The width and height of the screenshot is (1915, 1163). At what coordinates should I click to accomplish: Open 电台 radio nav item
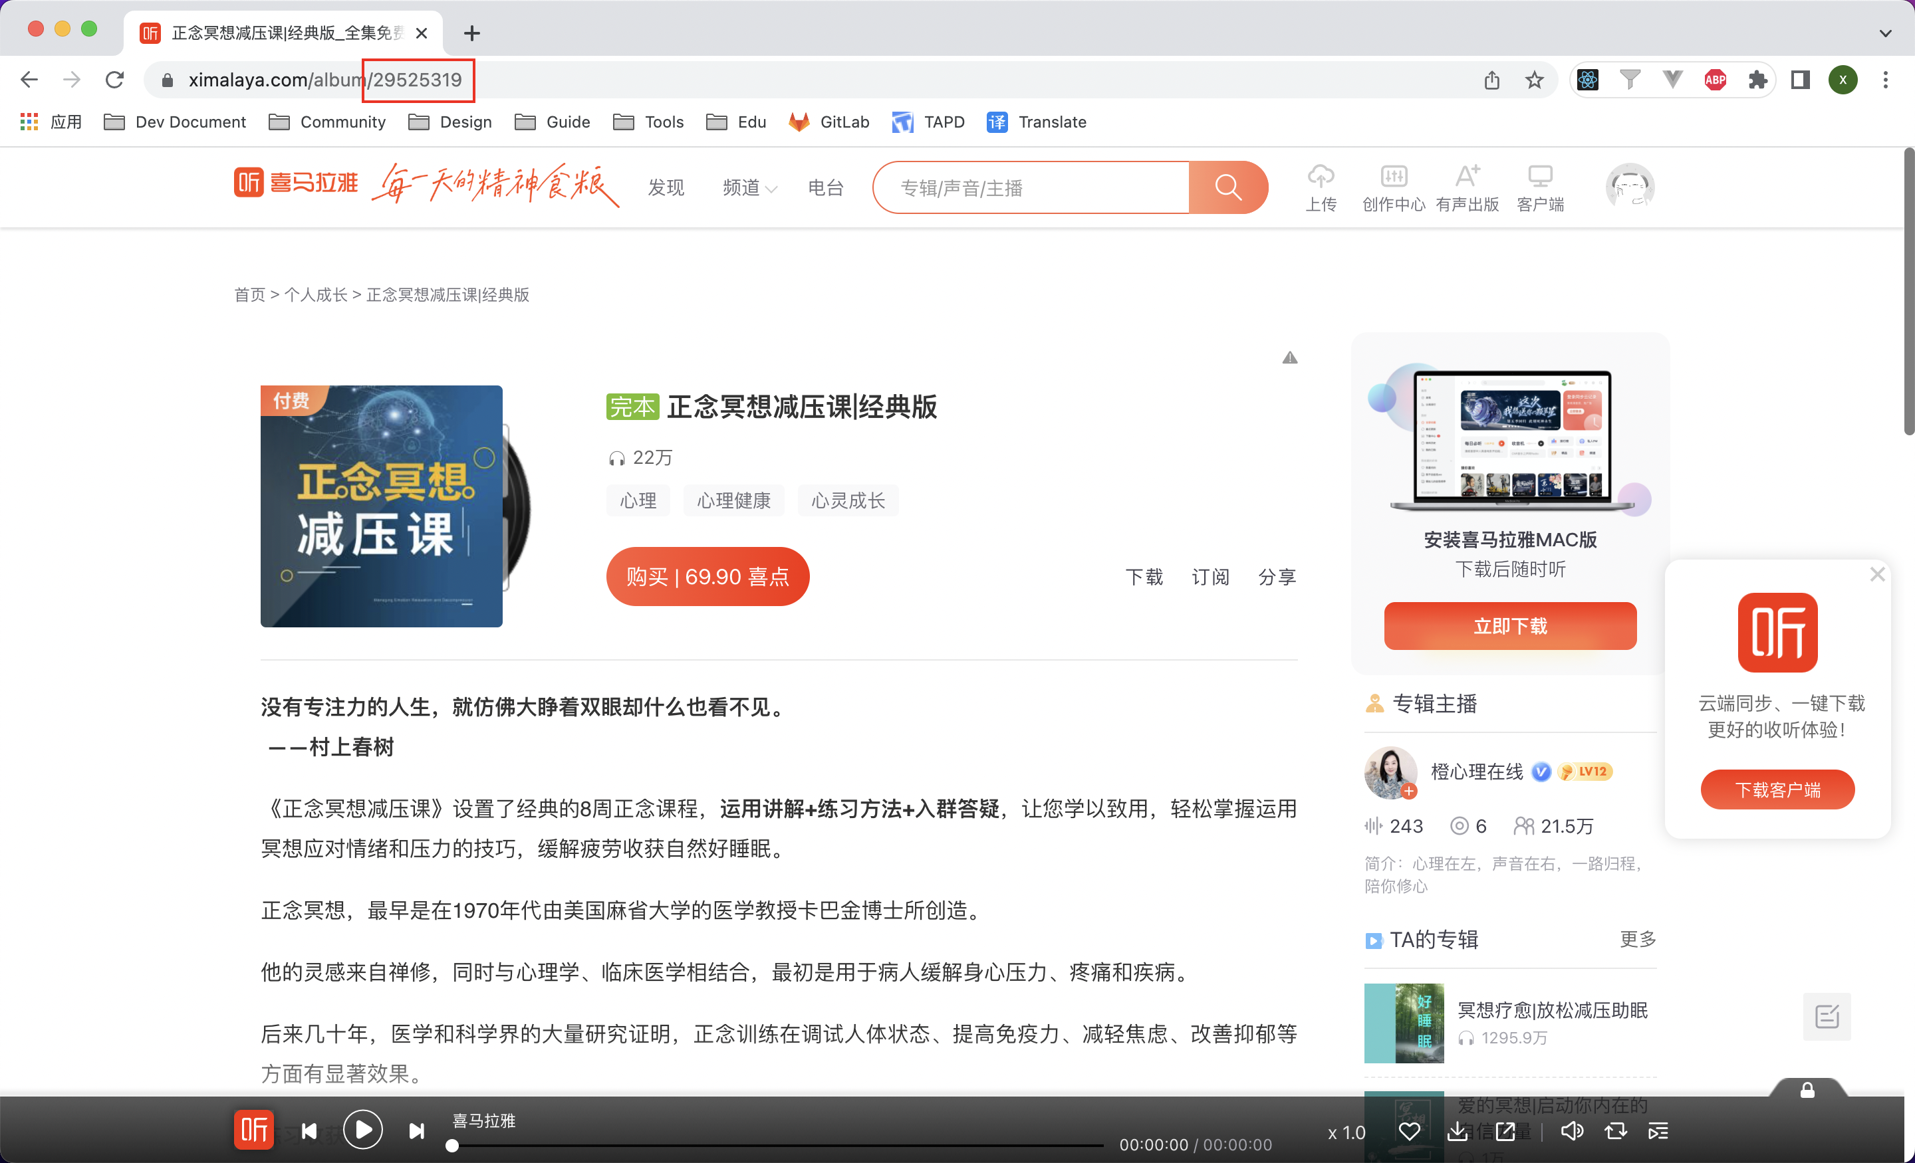point(825,188)
